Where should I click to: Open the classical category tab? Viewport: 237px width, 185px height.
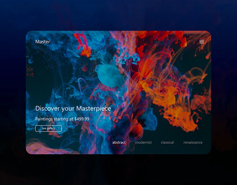[x=167, y=142]
